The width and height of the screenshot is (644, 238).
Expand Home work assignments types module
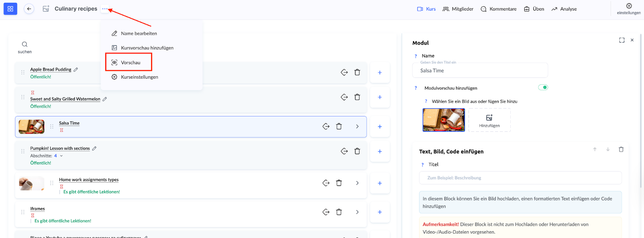(x=357, y=183)
